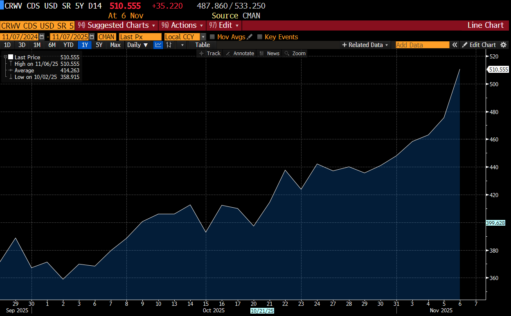Expand the Suggested Charts menu
511x316 pixels.
[117, 25]
